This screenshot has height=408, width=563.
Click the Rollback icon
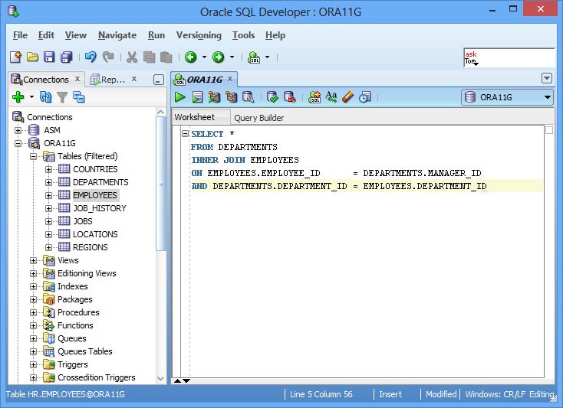[290, 97]
